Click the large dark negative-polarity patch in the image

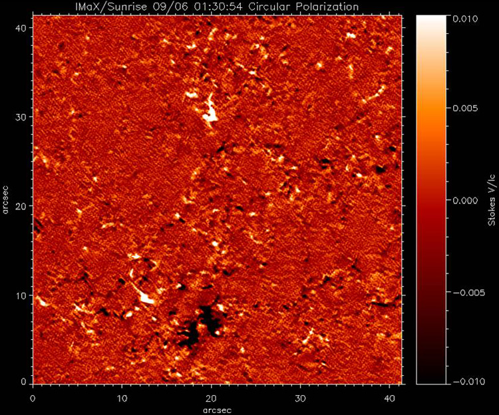tap(200, 326)
